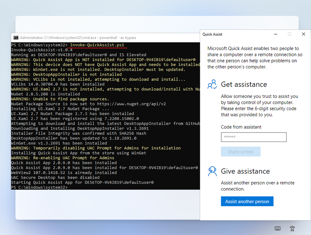Click 'Unable to find package sources' warning
The width and height of the screenshot is (311, 235).
pos(60,99)
